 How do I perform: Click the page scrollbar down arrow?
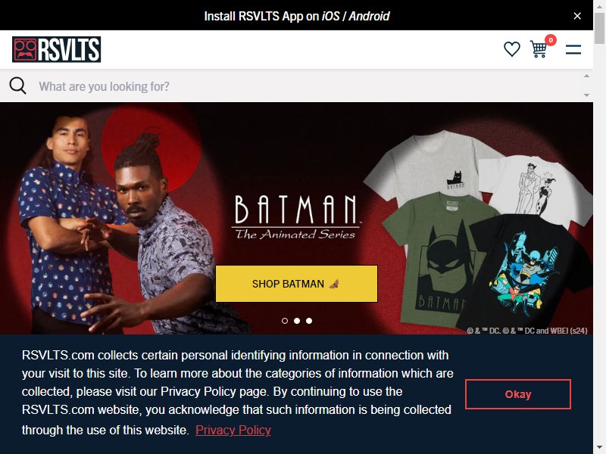(x=599, y=449)
